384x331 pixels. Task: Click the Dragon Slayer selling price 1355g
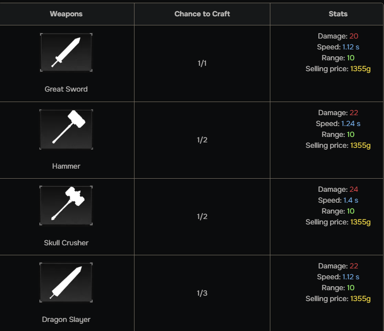point(360,299)
